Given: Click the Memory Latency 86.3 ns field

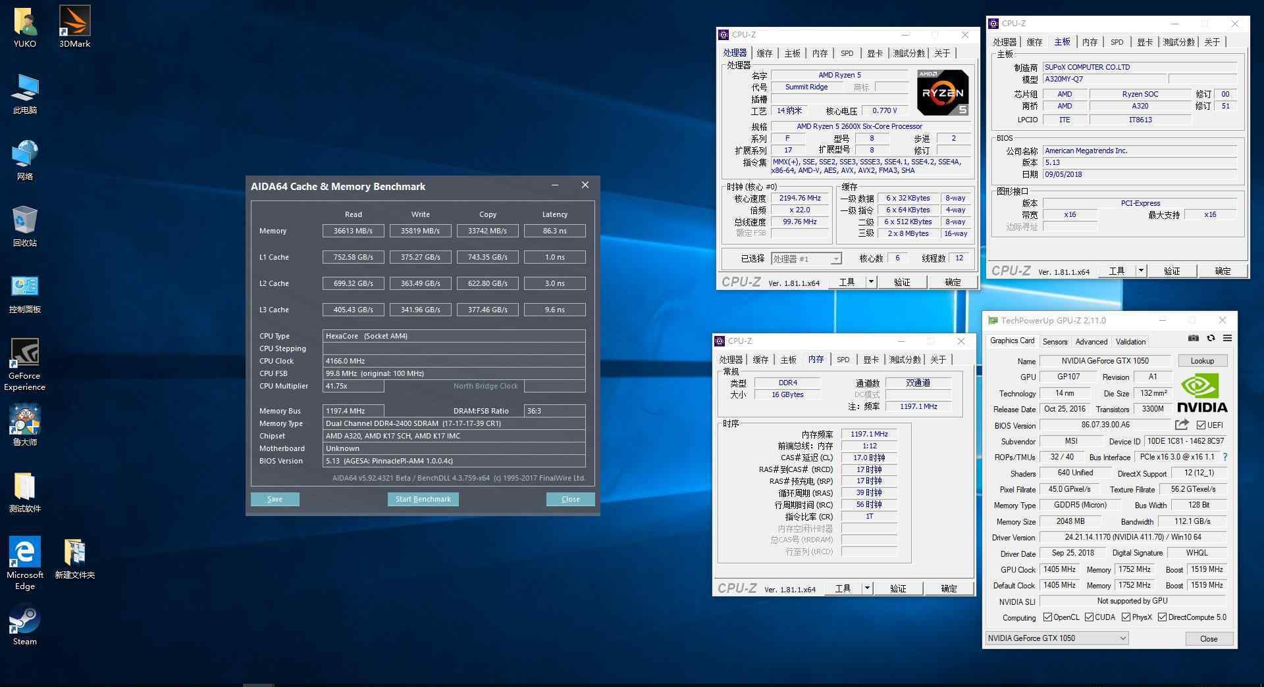Looking at the screenshot, I should point(555,231).
